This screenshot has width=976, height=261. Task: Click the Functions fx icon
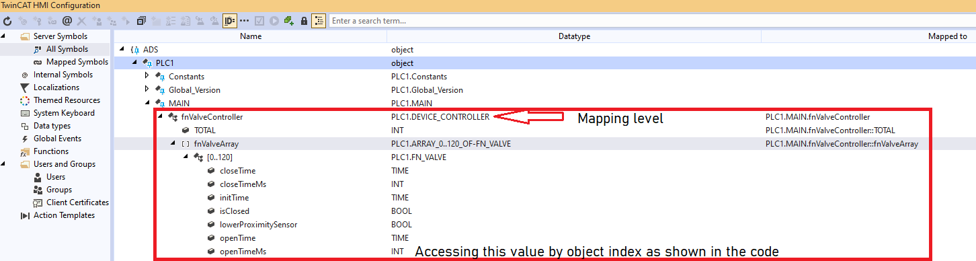tap(25, 151)
